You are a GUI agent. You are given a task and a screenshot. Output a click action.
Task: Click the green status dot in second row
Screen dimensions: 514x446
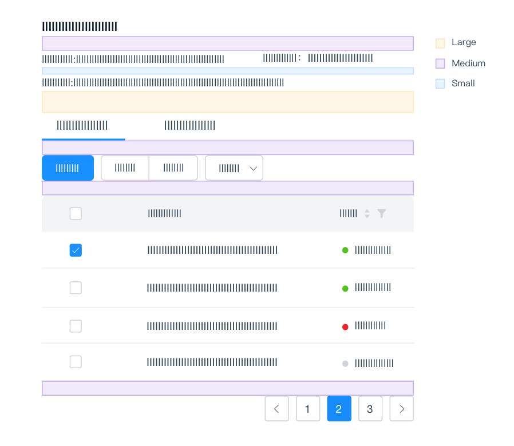(345, 288)
